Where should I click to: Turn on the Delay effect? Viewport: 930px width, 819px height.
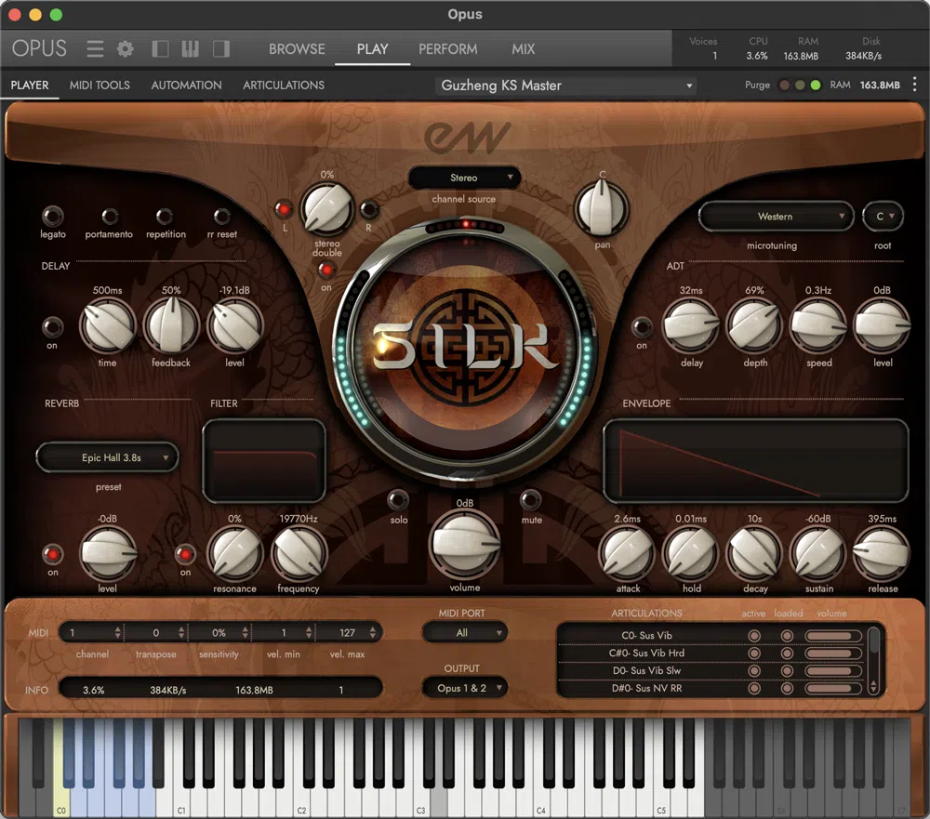pyautogui.click(x=53, y=327)
